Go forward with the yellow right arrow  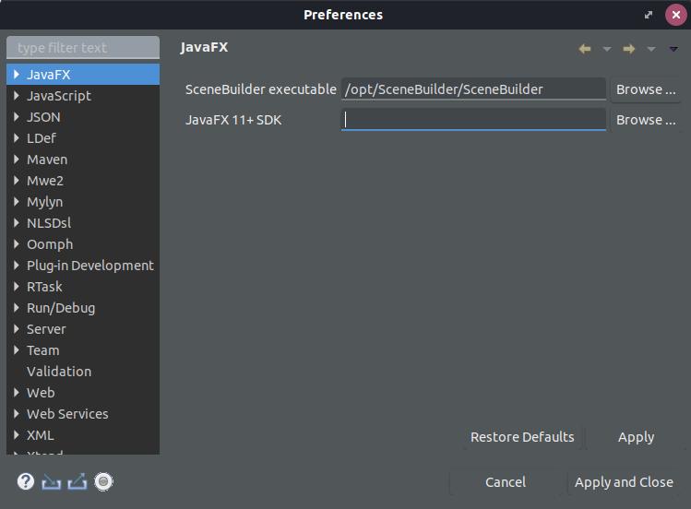[629, 49]
